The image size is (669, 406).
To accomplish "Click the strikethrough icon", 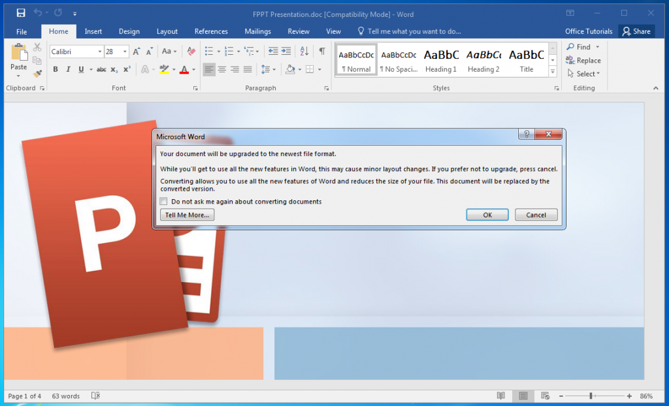I will [x=101, y=69].
